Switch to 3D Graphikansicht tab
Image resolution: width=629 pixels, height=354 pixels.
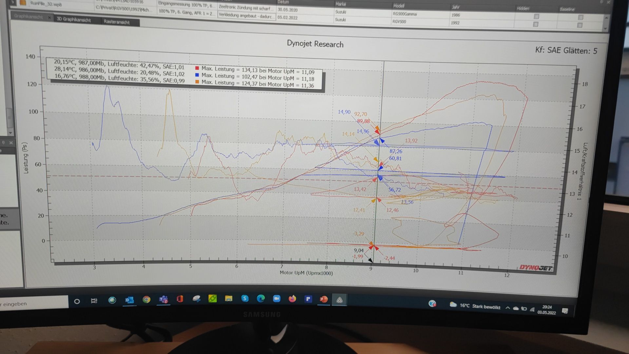(x=73, y=20)
